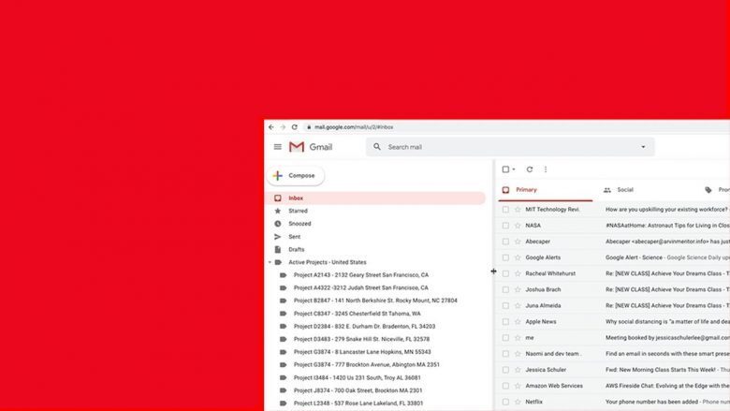Click the Gmail logo
Image resolution: width=730 pixels, height=411 pixels.
point(311,147)
